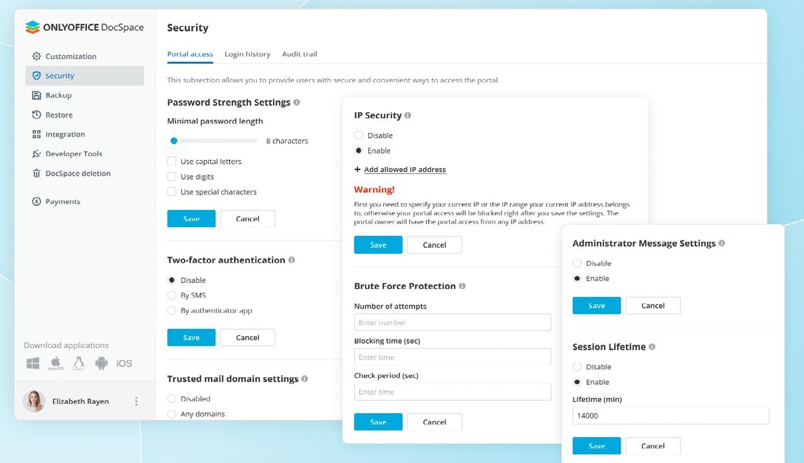This screenshot has height=463, width=804.
Task: Show info for Two-factor authentication
Action: click(x=292, y=260)
